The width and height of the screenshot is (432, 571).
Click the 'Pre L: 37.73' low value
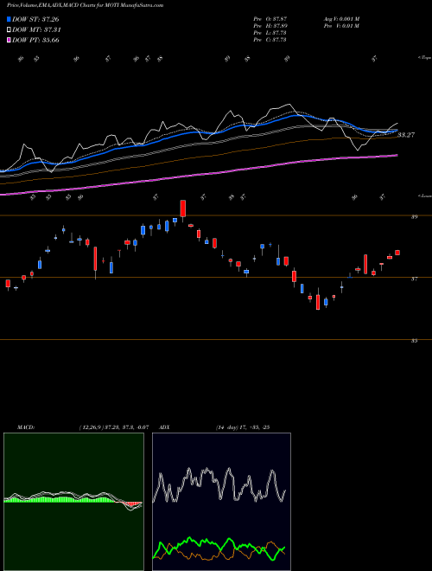(270, 33)
